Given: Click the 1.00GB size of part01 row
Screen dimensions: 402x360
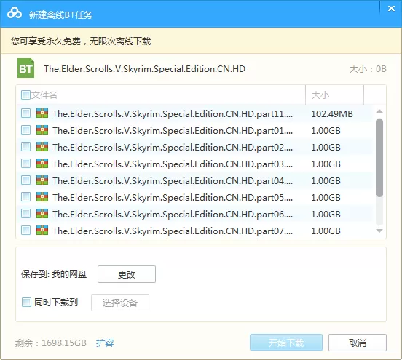Looking at the screenshot, I should point(326,131).
